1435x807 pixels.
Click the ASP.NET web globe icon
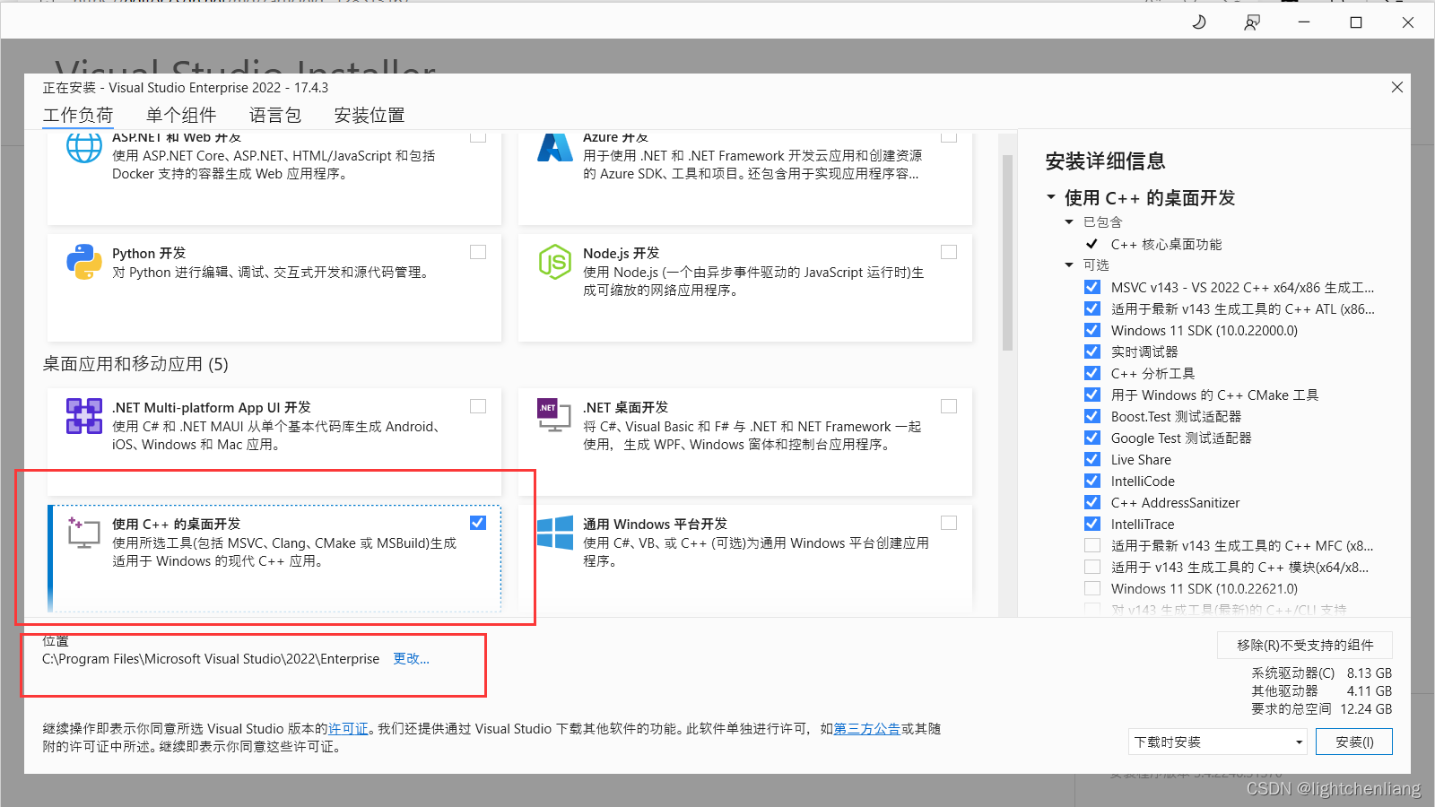pos(84,147)
